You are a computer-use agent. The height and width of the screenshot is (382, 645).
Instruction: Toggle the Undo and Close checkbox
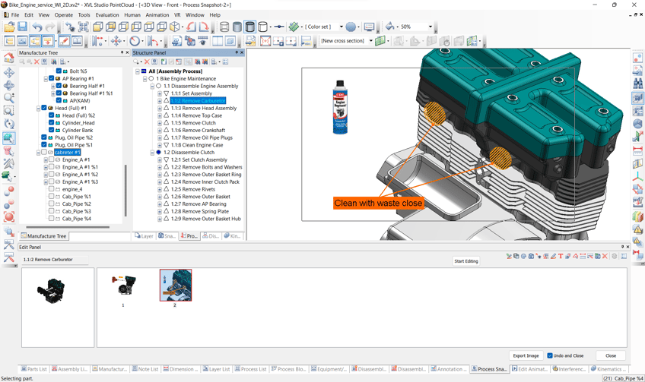[x=550, y=355]
